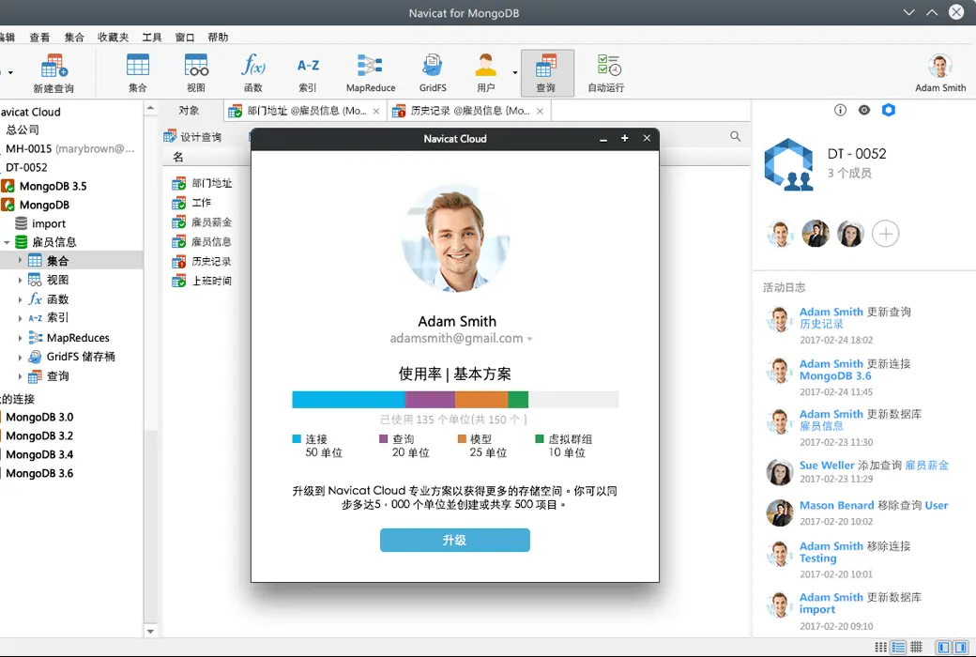Open the 部门地址 query item
976x657 pixels.
(202, 183)
